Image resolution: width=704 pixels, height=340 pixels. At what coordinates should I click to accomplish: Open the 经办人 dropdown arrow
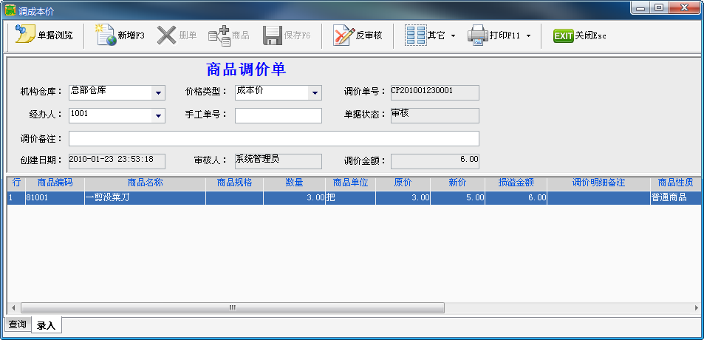[158, 116]
